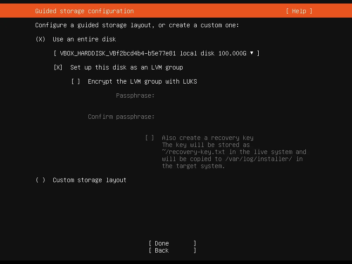Select the "Use an entire disk" radio button
352x264 pixels.
click(40, 39)
